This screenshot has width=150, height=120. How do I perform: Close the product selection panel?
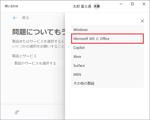point(142,21)
